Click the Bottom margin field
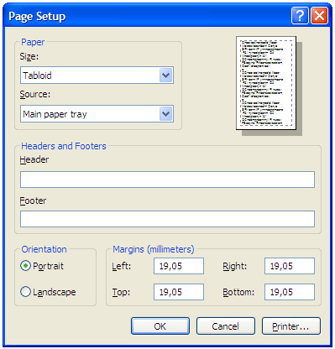 [290, 292]
